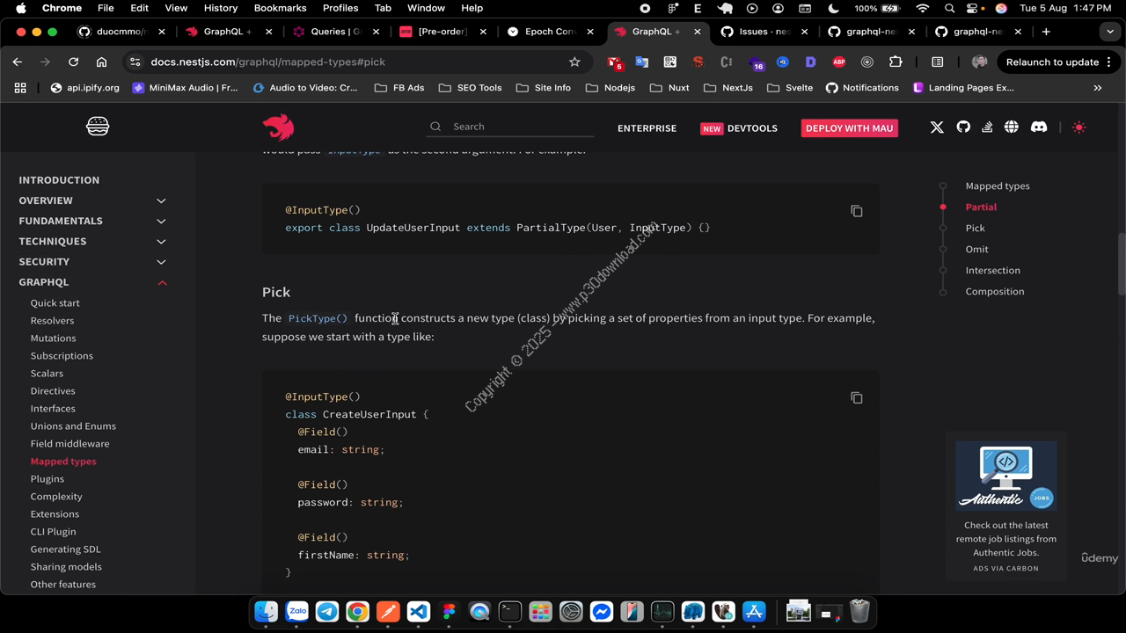Open the Authentic Jobs ad thumbnail
Viewport: 1126px width, 633px height.
pos(1005,476)
